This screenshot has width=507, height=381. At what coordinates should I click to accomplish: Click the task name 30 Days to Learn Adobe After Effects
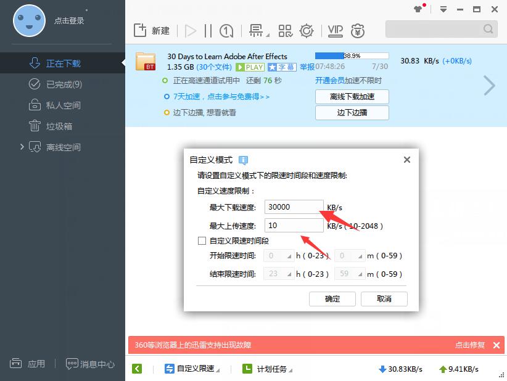[227, 56]
